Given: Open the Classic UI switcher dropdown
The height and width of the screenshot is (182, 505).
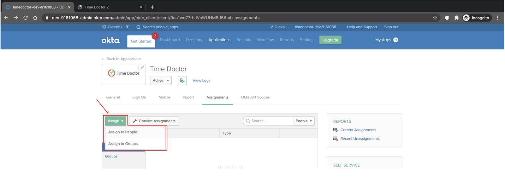Looking at the screenshot, I should [x=116, y=27].
